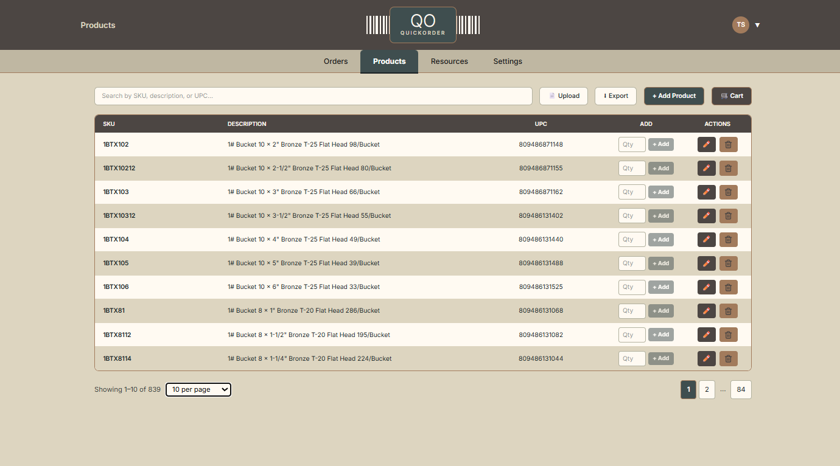Click the pencil edit icon for 1BTX102
Viewport: 840px width, 466px height.
(x=706, y=145)
